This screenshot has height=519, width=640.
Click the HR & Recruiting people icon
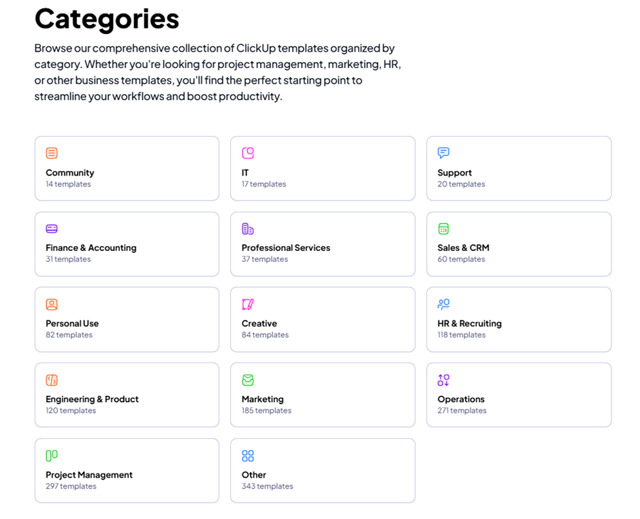[x=443, y=304]
